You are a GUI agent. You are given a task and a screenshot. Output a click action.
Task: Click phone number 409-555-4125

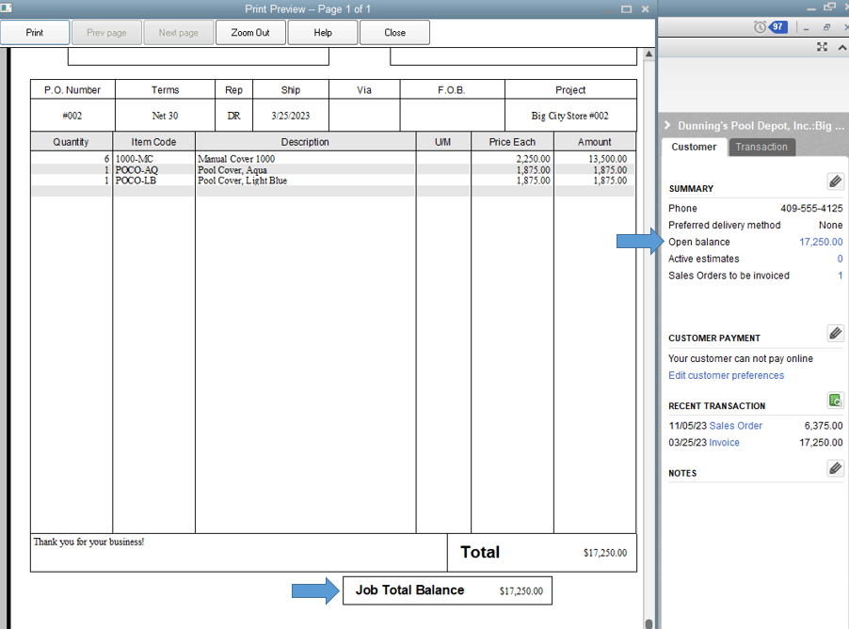click(x=811, y=208)
